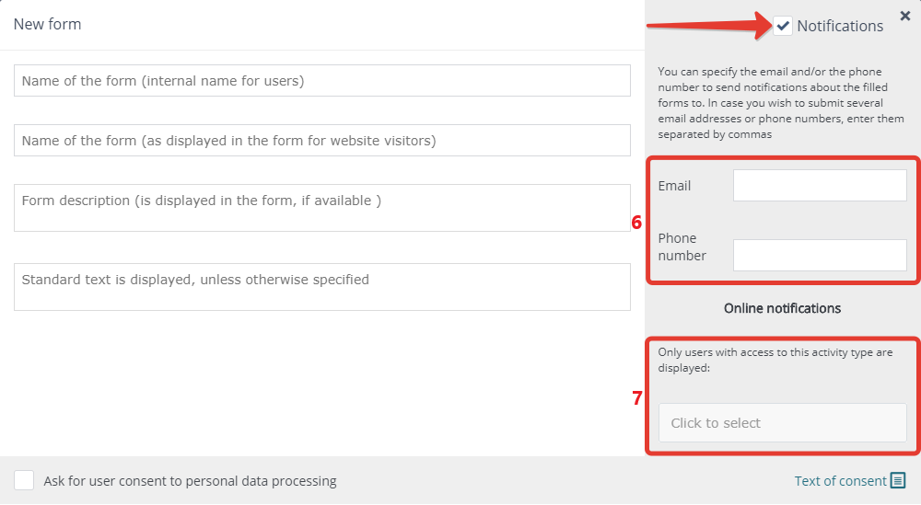Uncheck the Notifications checkbox
Screen dimensions: 921x505
tap(782, 26)
